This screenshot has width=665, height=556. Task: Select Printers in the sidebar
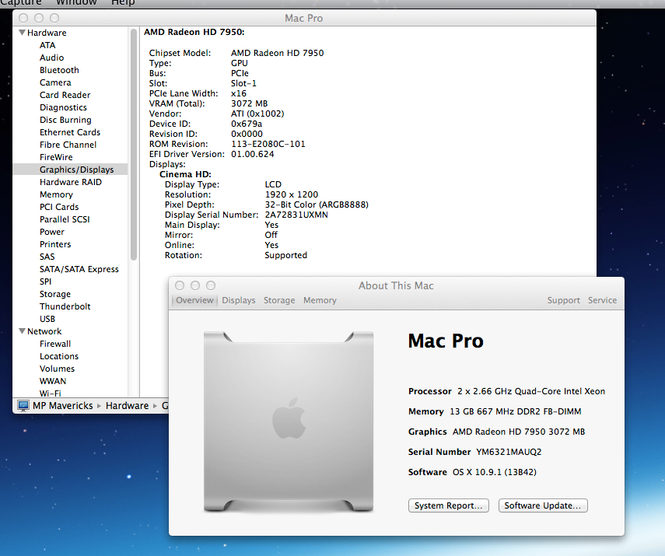coord(55,244)
